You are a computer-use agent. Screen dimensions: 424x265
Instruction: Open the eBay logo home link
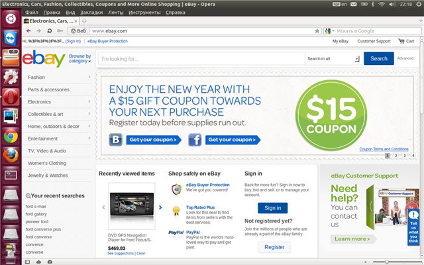coord(44,58)
